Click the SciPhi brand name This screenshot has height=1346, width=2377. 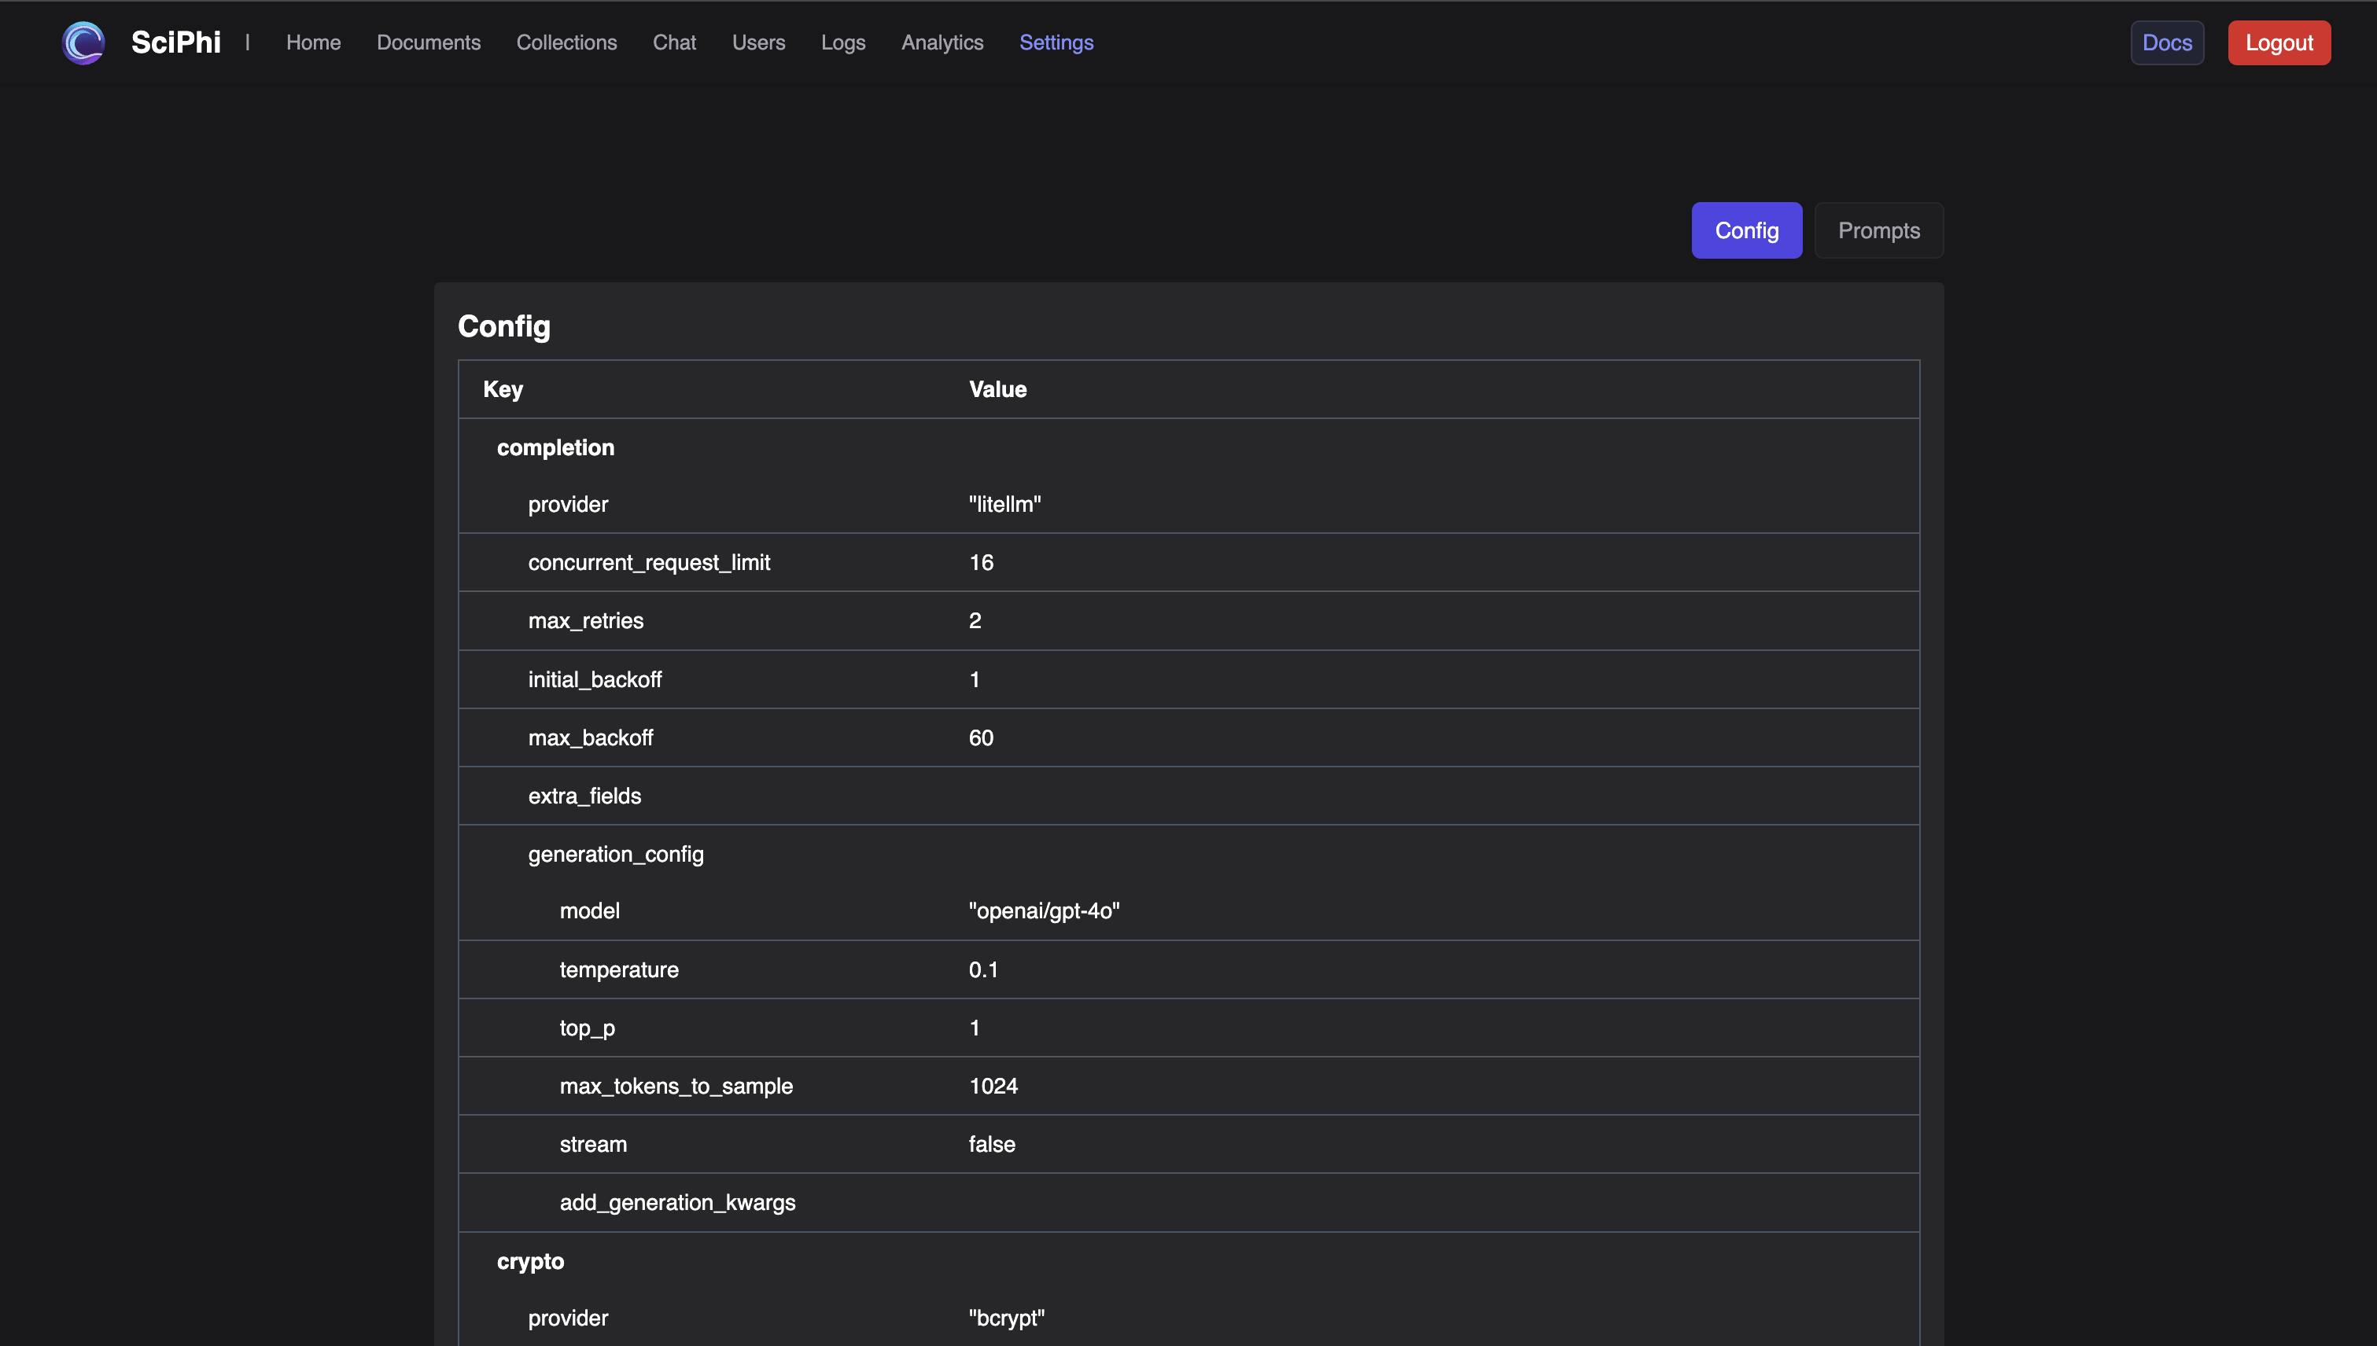175,42
